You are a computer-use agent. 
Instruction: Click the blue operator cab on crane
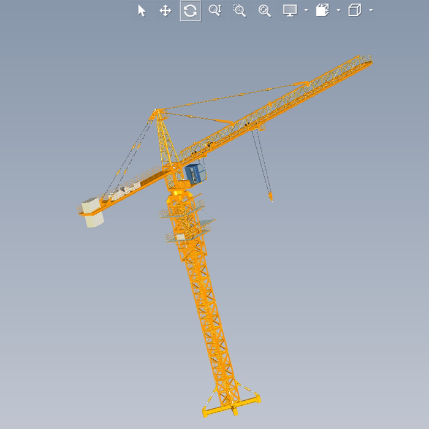[x=196, y=173]
